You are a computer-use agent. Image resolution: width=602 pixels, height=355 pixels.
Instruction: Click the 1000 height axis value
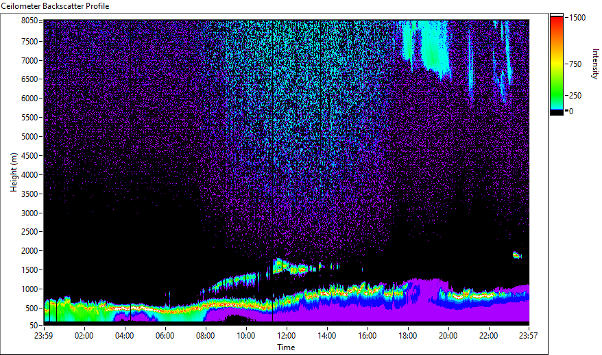pyautogui.click(x=29, y=289)
